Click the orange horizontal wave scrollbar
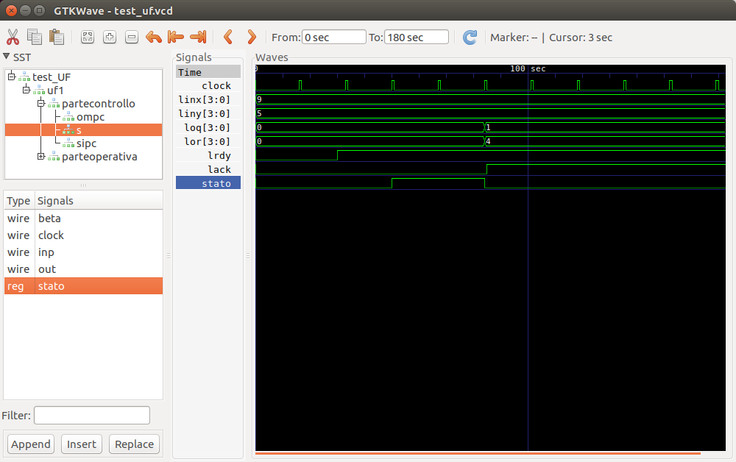Screen dimensions: 736x462 [478, 454]
